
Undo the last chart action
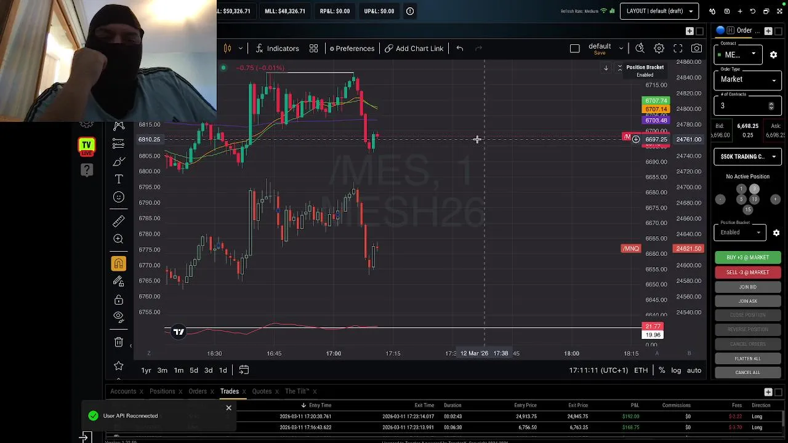pos(460,49)
